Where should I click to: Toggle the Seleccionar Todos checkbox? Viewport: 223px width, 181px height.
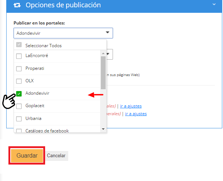pos(19,46)
